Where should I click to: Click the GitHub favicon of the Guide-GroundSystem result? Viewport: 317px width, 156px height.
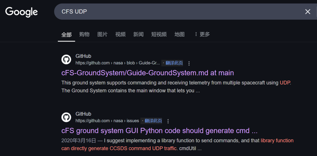[x=66, y=60]
